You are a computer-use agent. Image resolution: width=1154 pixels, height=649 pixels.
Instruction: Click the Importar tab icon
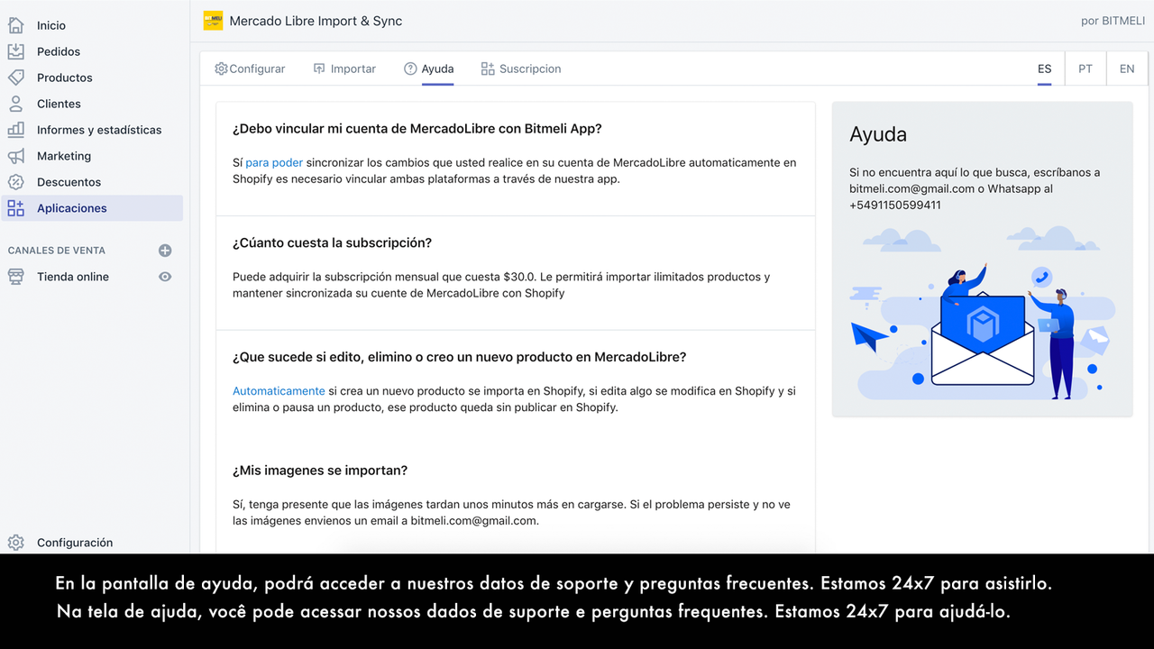pyautogui.click(x=319, y=69)
